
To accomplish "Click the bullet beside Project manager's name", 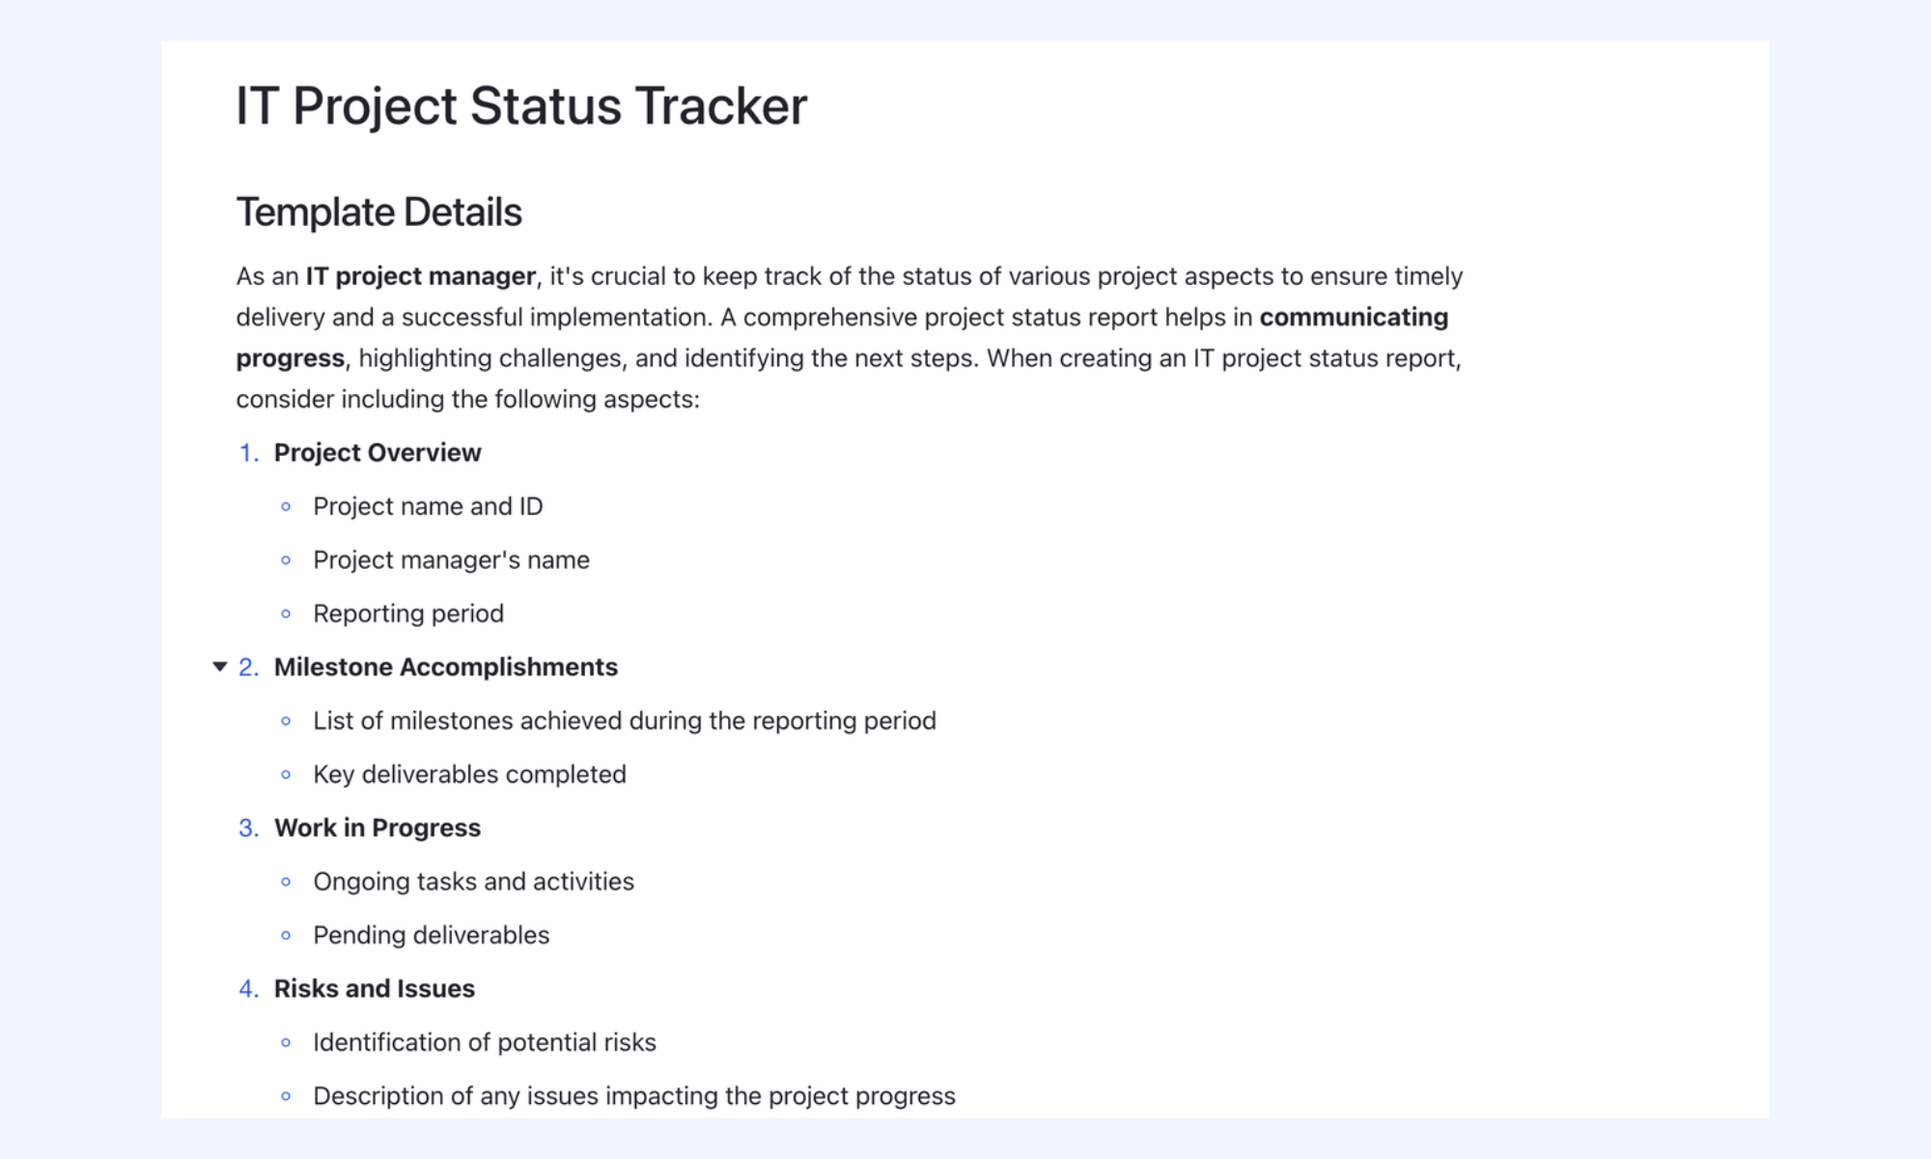I will click(286, 560).
